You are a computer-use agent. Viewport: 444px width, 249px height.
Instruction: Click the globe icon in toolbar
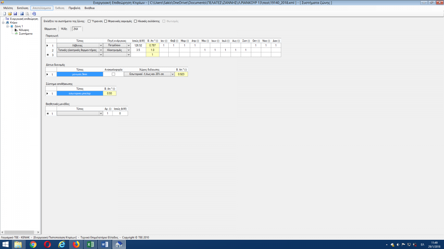click(34, 13)
